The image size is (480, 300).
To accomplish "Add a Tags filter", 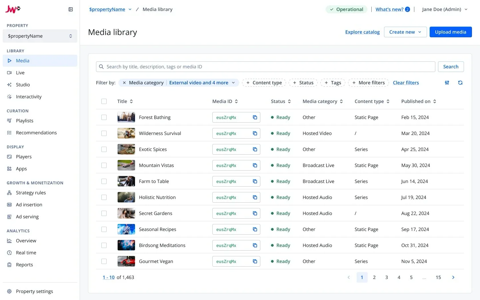I will pyautogui.click(x=333, y=83).
